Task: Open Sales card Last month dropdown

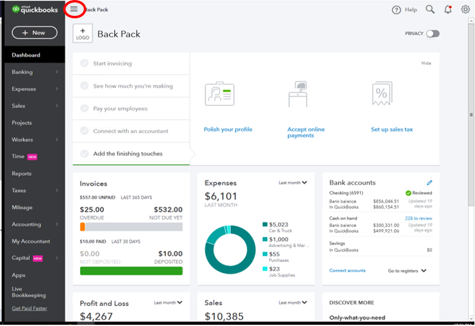Action: click(292, 303)
